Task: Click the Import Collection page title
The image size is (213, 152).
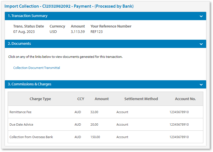Action: coord(69,6)
